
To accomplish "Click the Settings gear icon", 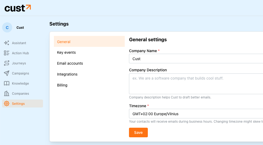I will [x=7, y=103].
